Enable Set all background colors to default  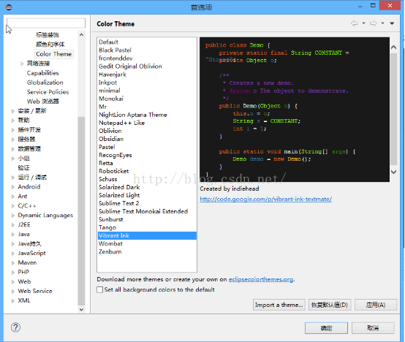(x=99, y=289)
